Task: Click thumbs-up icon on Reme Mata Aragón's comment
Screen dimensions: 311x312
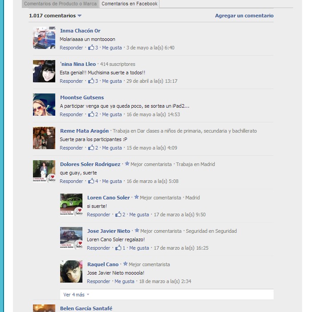Action: coord(91,148)
